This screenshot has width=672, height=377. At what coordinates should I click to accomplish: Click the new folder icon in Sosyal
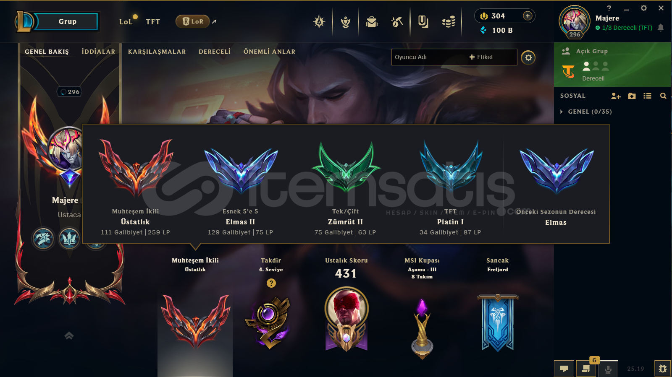click(632, 96)
